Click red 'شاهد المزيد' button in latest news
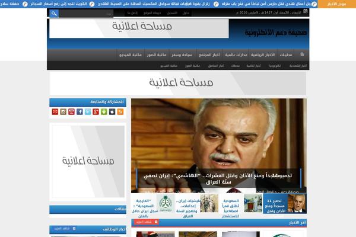The height and width of the screenshot is (237, 356). tap(146, 222)
